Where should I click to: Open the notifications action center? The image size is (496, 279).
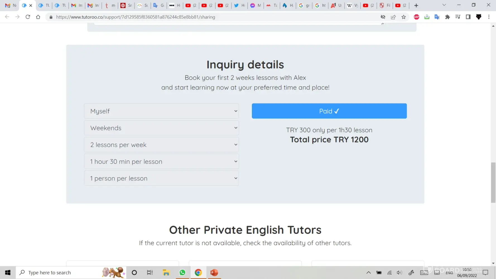pos(485,273)
